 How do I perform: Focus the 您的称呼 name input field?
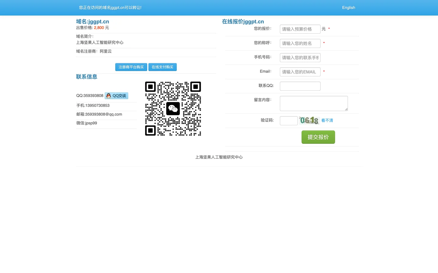(300, 43)
